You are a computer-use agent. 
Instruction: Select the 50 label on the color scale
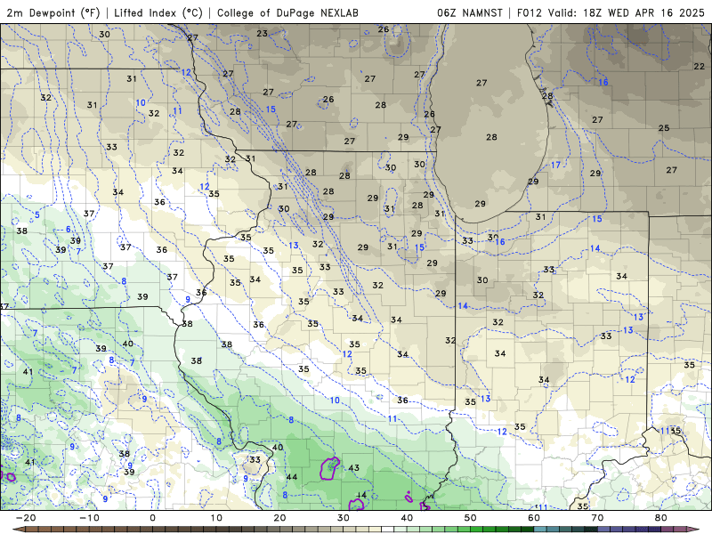(471, 518)
